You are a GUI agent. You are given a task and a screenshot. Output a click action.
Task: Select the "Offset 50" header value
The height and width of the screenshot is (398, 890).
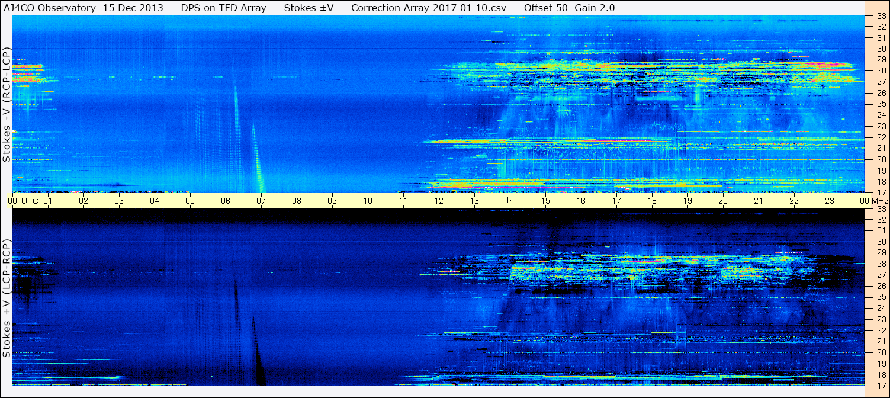point(546,8)
